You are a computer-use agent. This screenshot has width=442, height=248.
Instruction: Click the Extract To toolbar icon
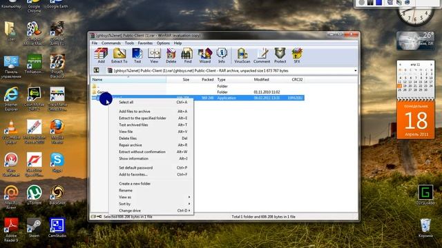point(119,55)
